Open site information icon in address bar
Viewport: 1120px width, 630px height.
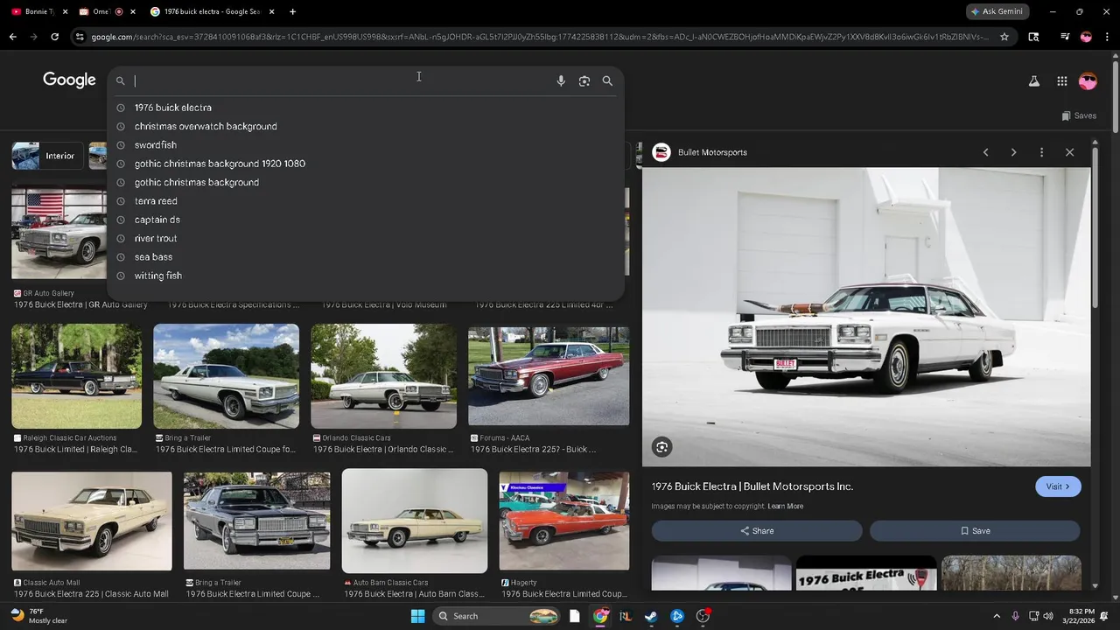point(80,37)
